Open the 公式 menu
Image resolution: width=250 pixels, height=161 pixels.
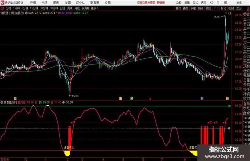(195, 3)
